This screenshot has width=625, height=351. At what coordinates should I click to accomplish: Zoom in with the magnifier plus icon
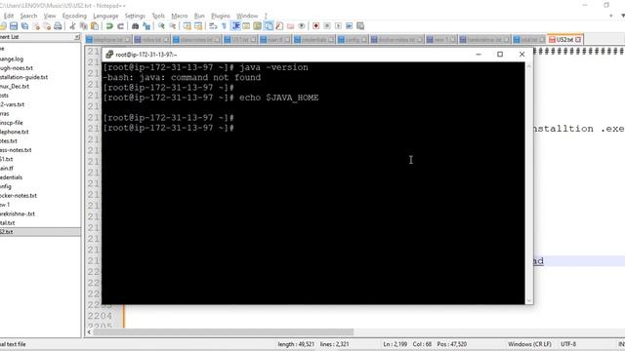[x=161, y=26]
